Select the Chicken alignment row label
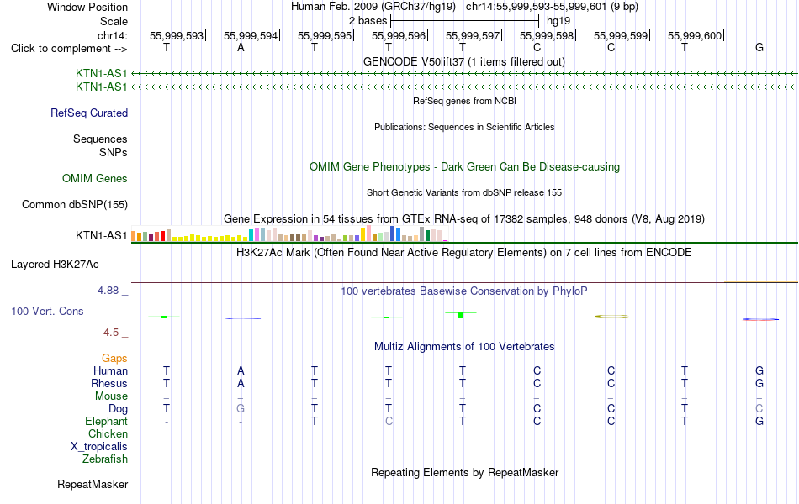The height and width of the screenshot is (504, 799). tap(108, 433)
